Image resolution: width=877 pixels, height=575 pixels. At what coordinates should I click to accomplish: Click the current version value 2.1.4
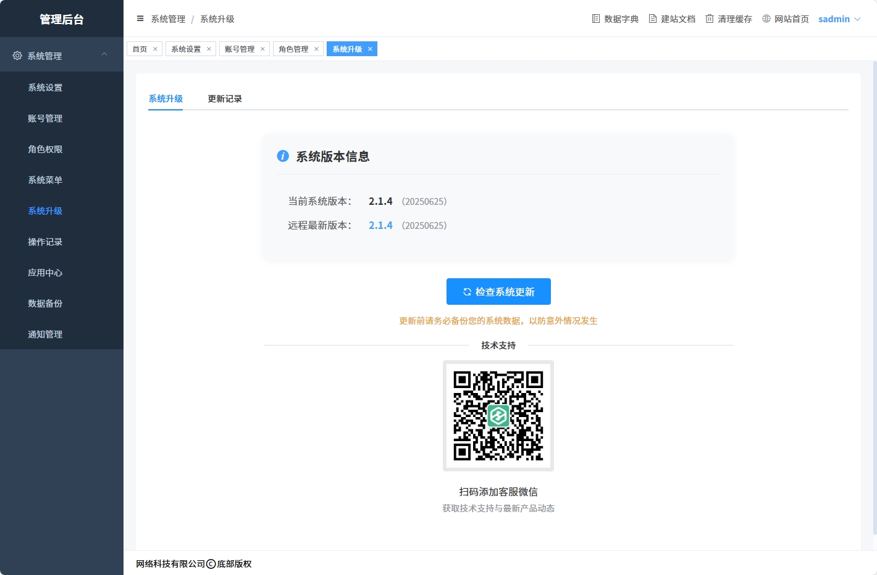[380, 201]
